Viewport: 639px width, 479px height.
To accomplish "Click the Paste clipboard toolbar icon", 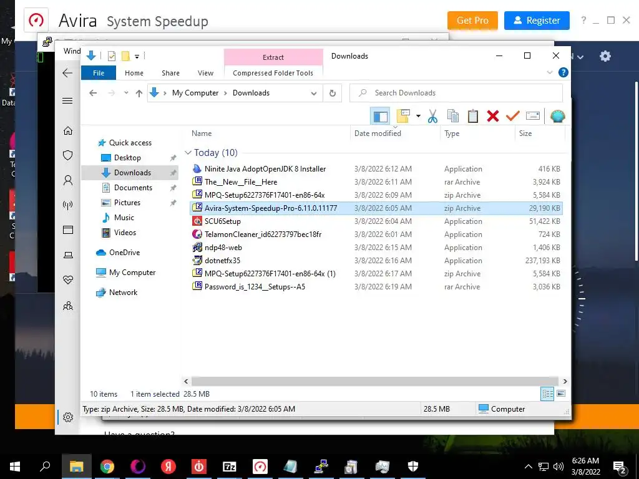I will tap(473, 117).
